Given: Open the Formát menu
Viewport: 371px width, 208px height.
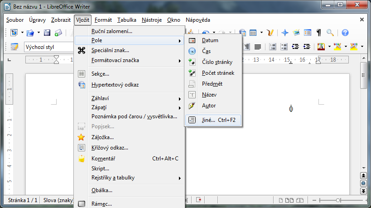Looking at the screenshot, I should pos(103,20).
